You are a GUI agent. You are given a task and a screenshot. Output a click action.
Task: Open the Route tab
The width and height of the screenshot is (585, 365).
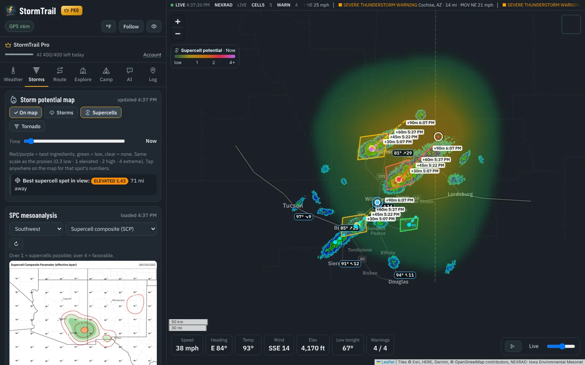point(60,75)
